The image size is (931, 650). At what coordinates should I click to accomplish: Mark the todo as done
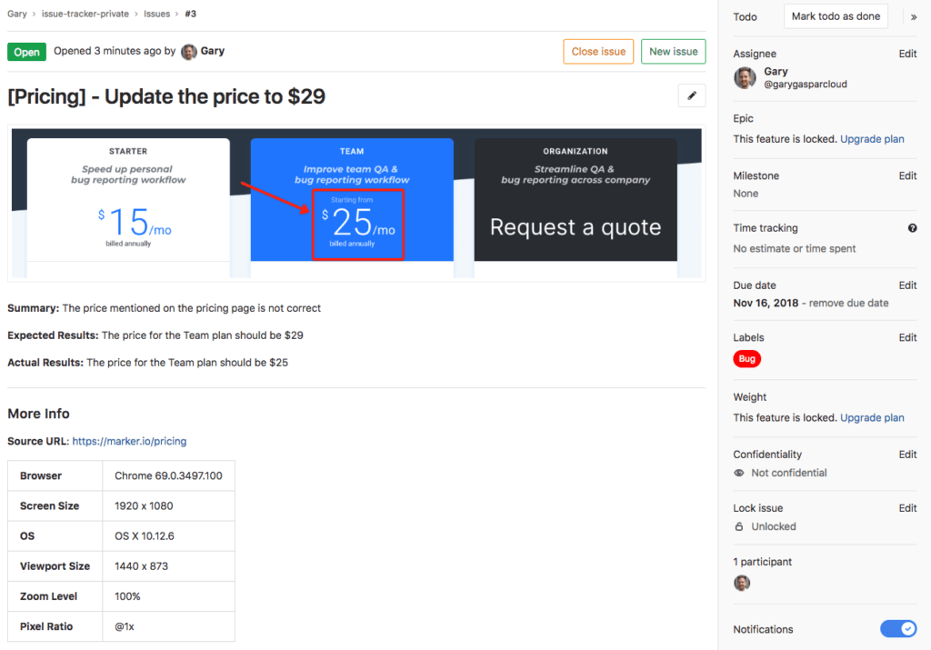point(836,15)
